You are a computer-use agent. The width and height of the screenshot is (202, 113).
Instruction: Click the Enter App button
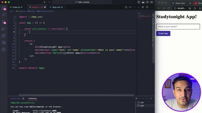(163, 34)
